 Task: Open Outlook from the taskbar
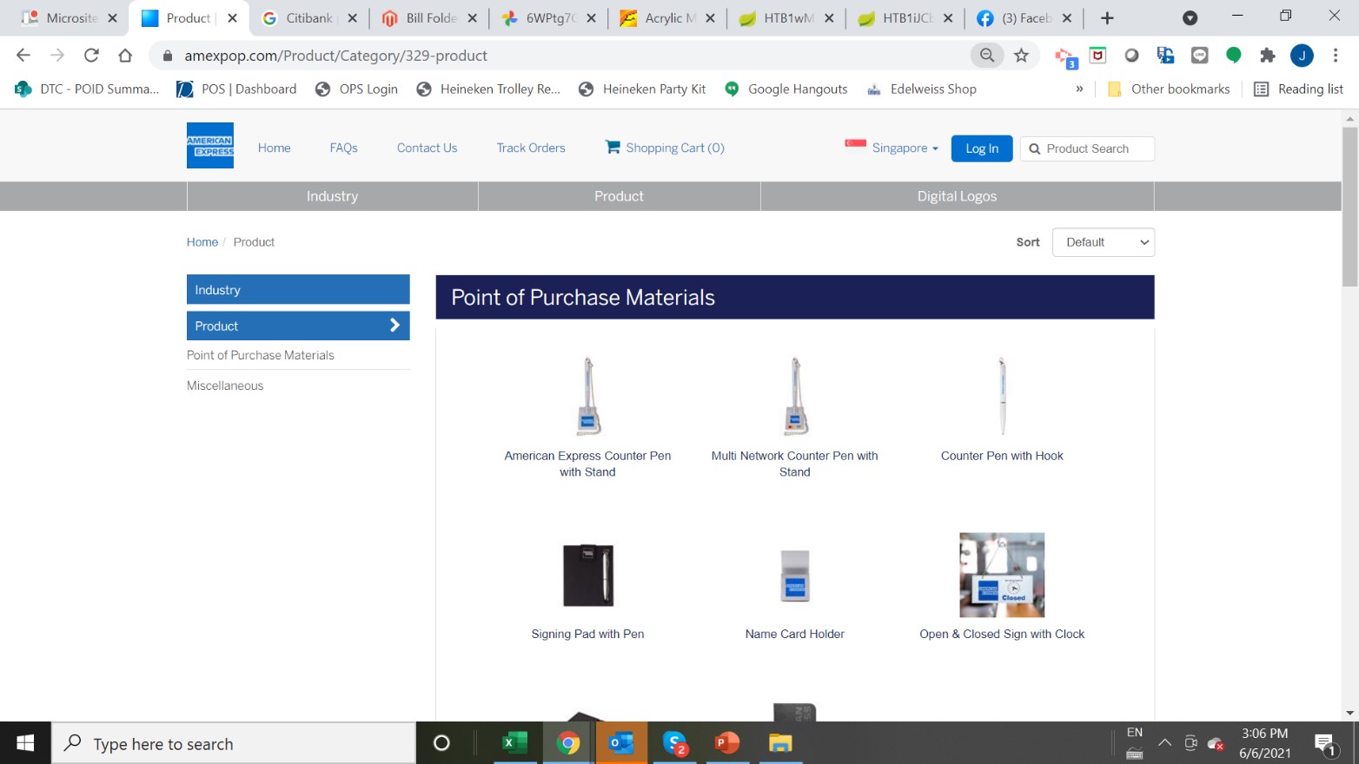pos(621,743)
